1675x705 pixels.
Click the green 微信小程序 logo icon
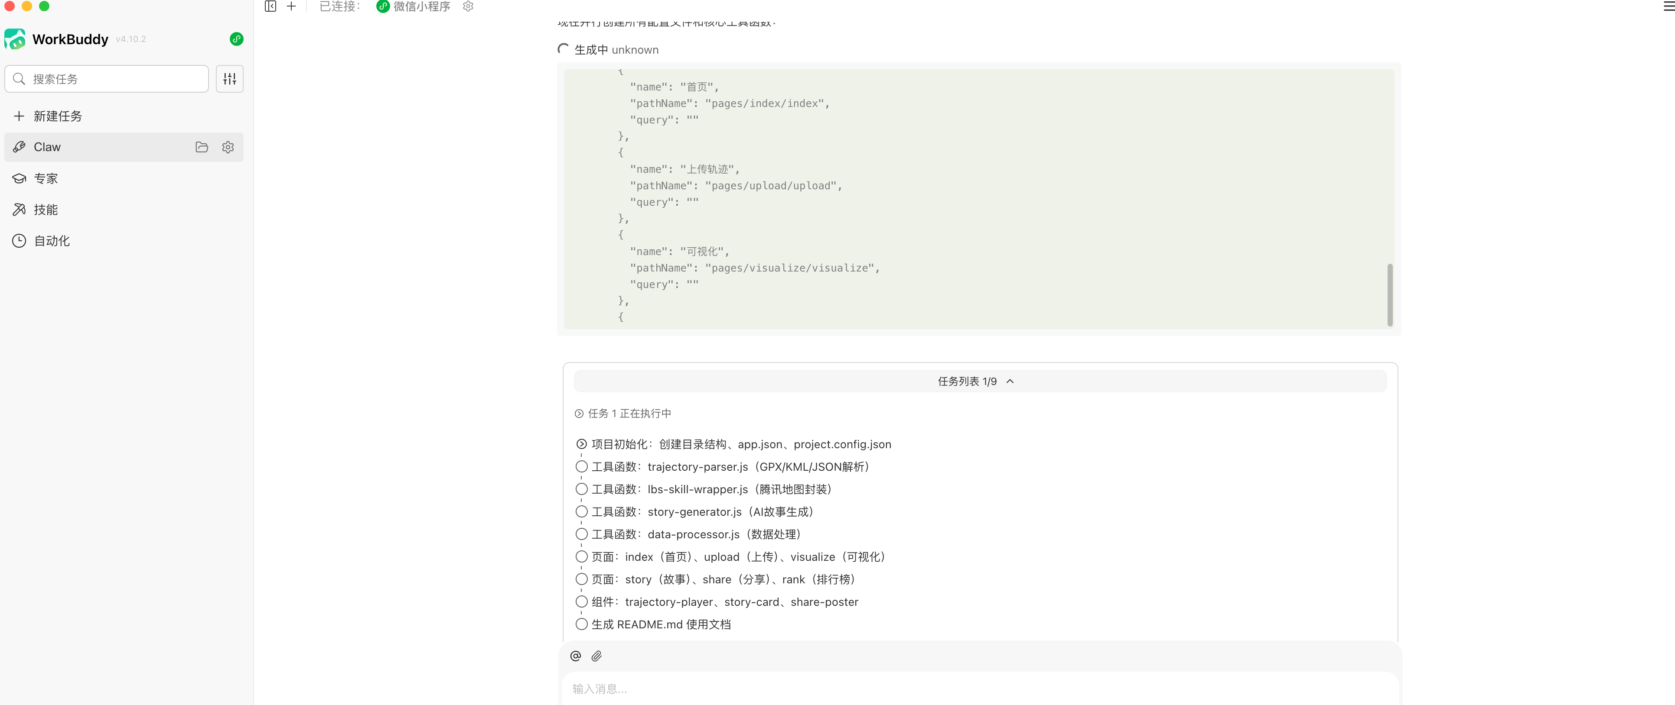(x=383, y=6)
